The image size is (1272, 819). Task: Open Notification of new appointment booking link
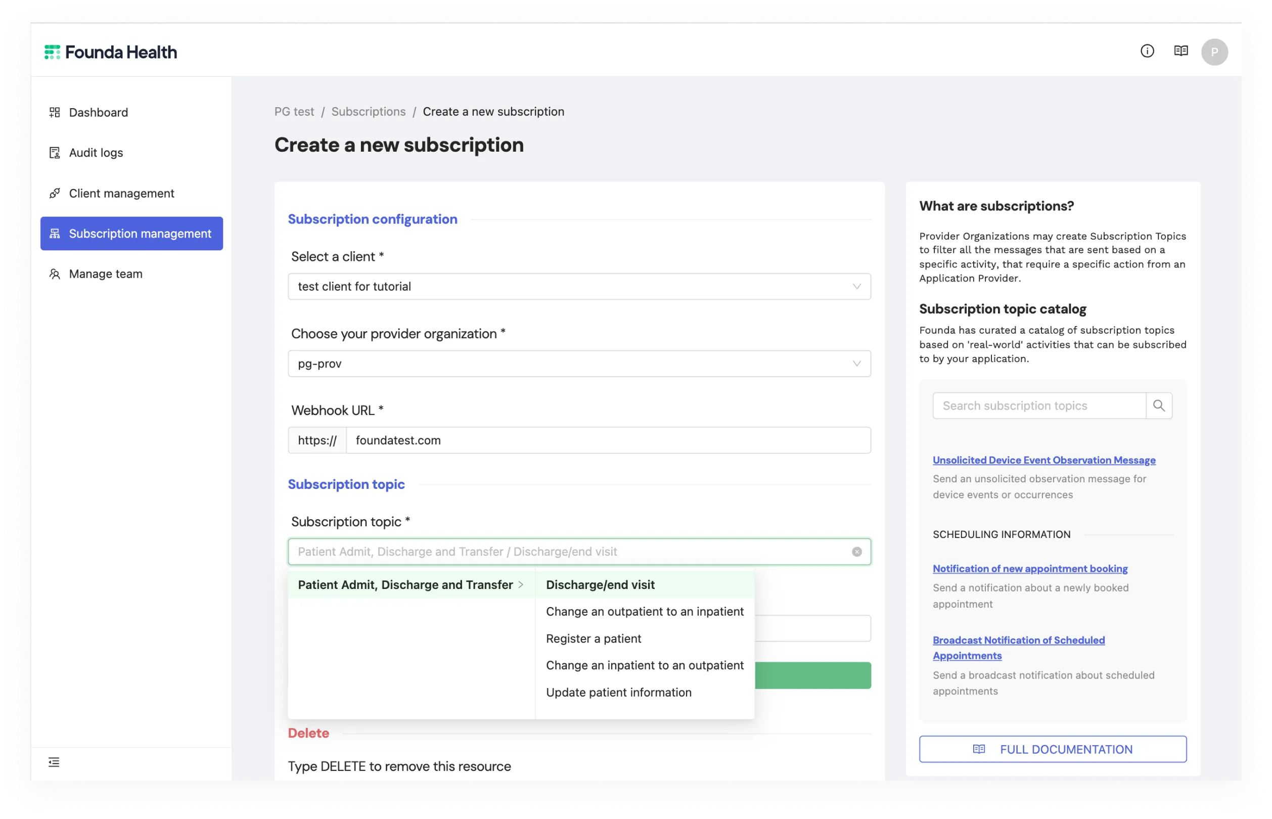[x=1029, y=569]
